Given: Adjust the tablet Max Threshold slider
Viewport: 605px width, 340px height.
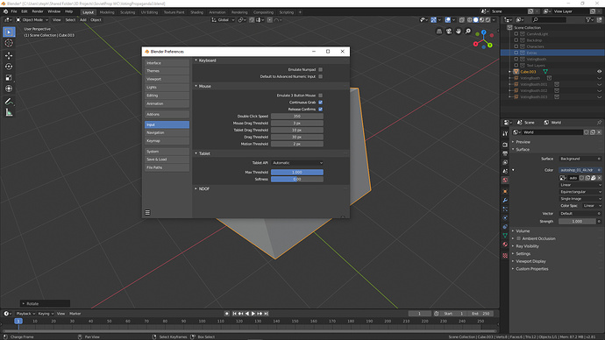Looking at the screenshot, I should 297,173.
